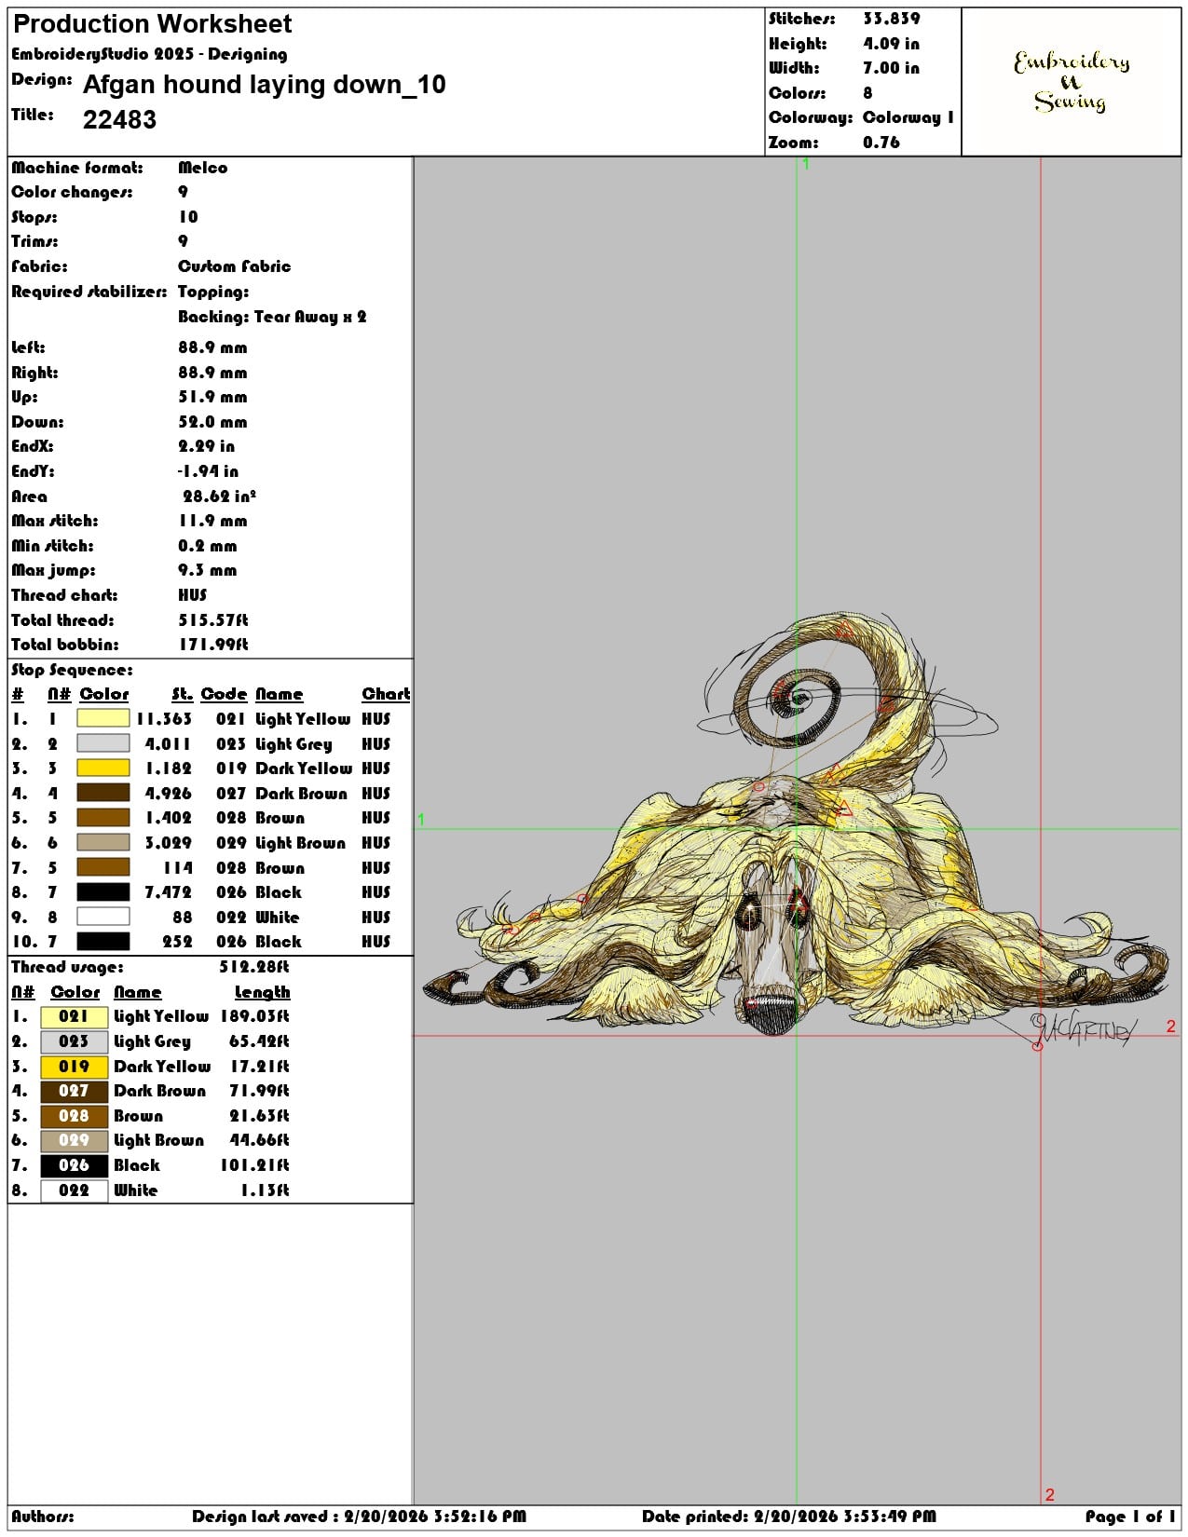Click the stitch count '11,363' in row 1
1188x1537 pixels.
click(x=164, y=719)
